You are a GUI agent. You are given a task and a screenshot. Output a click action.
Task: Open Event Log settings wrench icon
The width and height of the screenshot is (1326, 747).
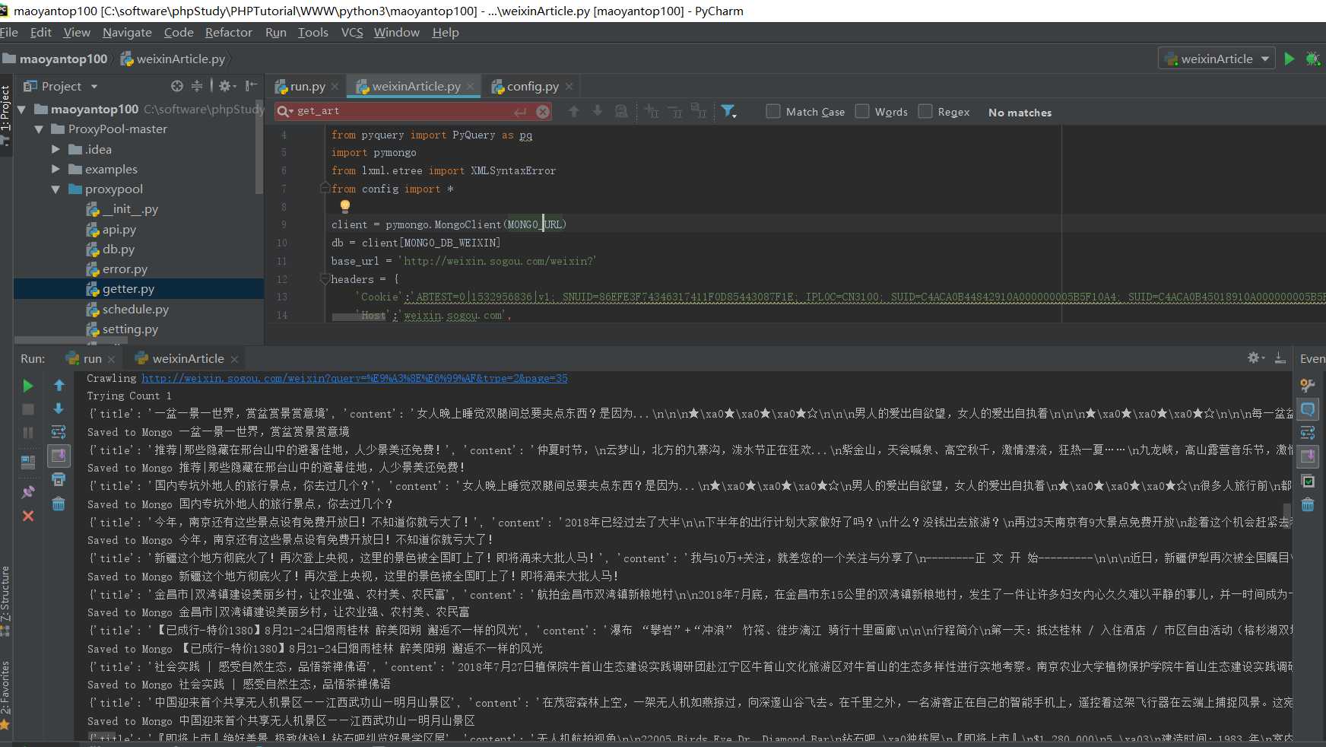[1308, 386]
